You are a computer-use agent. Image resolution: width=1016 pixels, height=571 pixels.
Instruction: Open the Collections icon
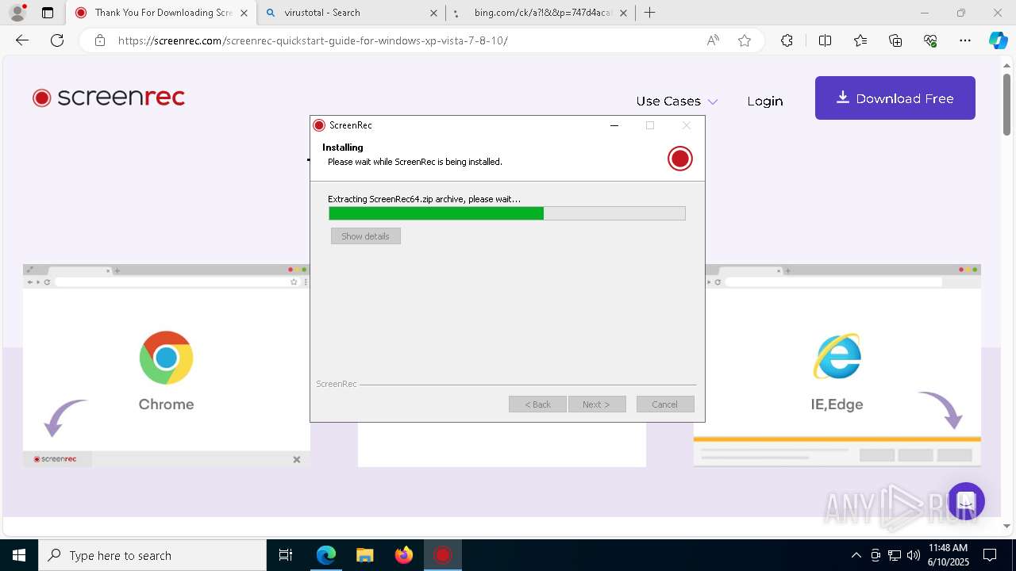click(x=895, y=40)
